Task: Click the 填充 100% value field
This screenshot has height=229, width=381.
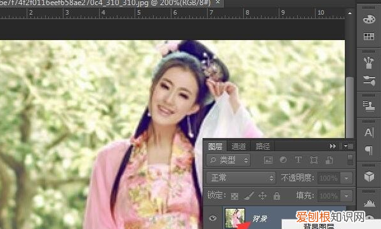Action: pyautogui.click(x=329, y=196)
